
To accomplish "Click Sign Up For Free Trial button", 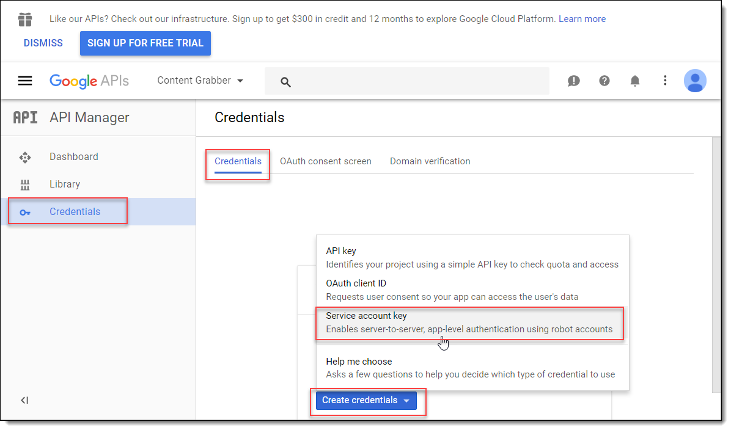I will 145,43.
